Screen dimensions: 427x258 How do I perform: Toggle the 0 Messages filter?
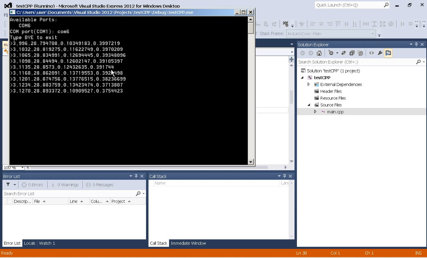(x=99, y=185)
